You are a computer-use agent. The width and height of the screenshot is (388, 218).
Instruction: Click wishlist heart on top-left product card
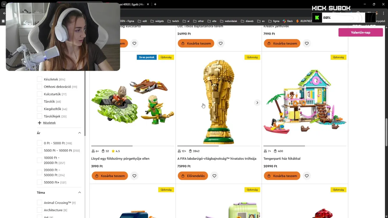pos(134,43)
